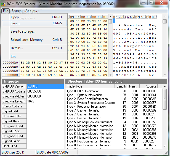Minimize the ROM BIOS Explorer window
This screenshot has height=156, width=170.
[144, 2]
